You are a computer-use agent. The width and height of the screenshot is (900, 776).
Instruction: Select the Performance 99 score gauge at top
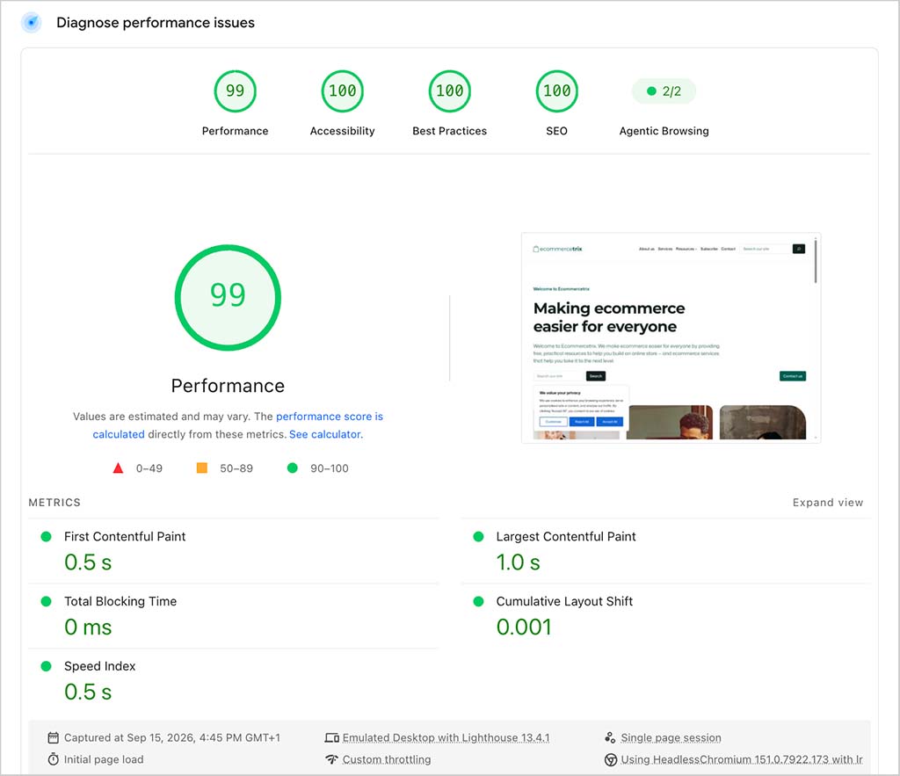tap(235, 91)
